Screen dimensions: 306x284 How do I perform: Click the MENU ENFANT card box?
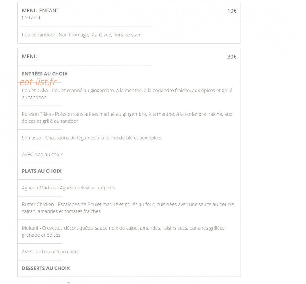[x=129, y=23]
